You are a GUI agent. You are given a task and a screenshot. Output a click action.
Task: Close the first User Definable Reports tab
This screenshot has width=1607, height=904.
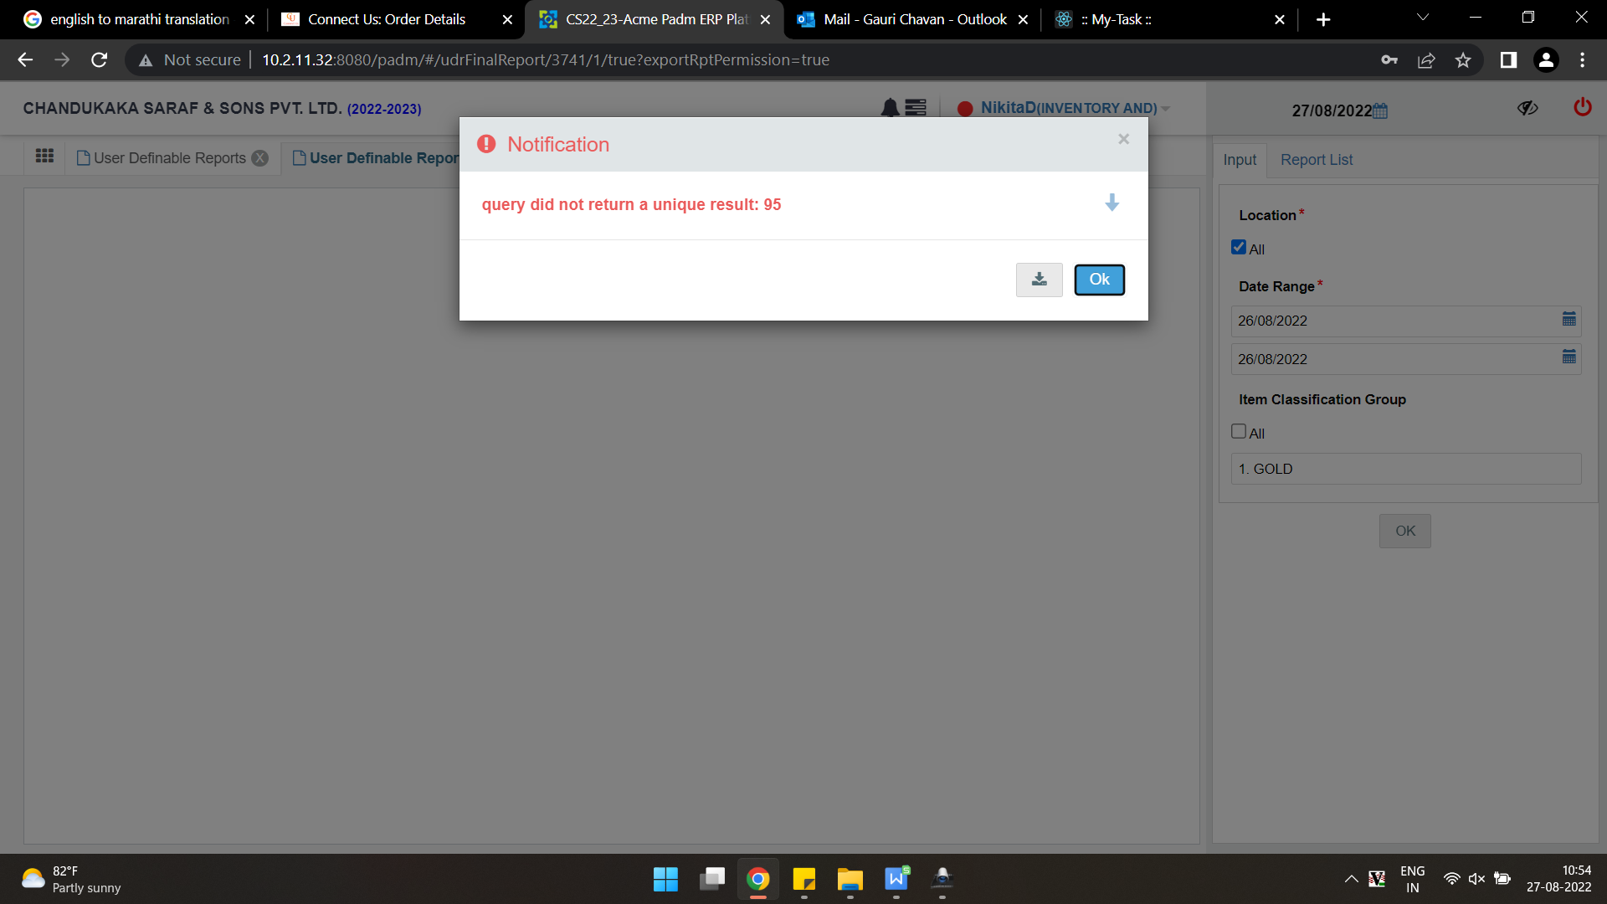(260, 158)
